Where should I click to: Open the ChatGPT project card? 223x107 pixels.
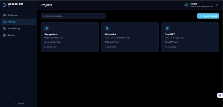click(190, 37)
